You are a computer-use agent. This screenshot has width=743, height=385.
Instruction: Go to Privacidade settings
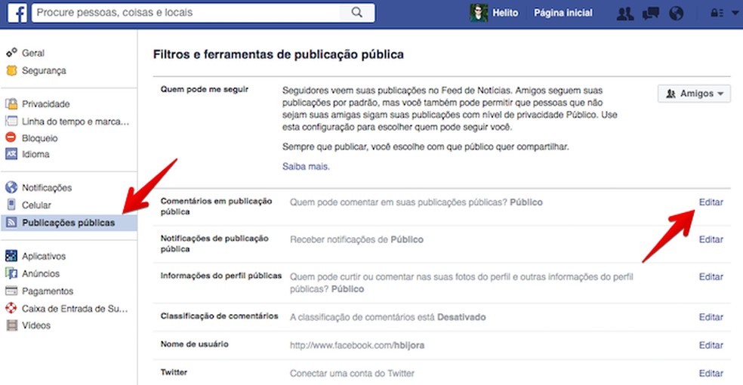45,103
